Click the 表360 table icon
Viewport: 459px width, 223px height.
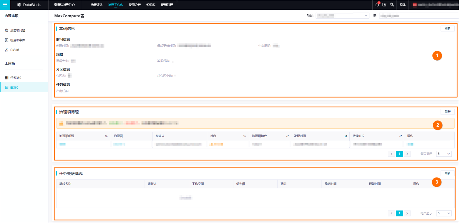(7, 87)
